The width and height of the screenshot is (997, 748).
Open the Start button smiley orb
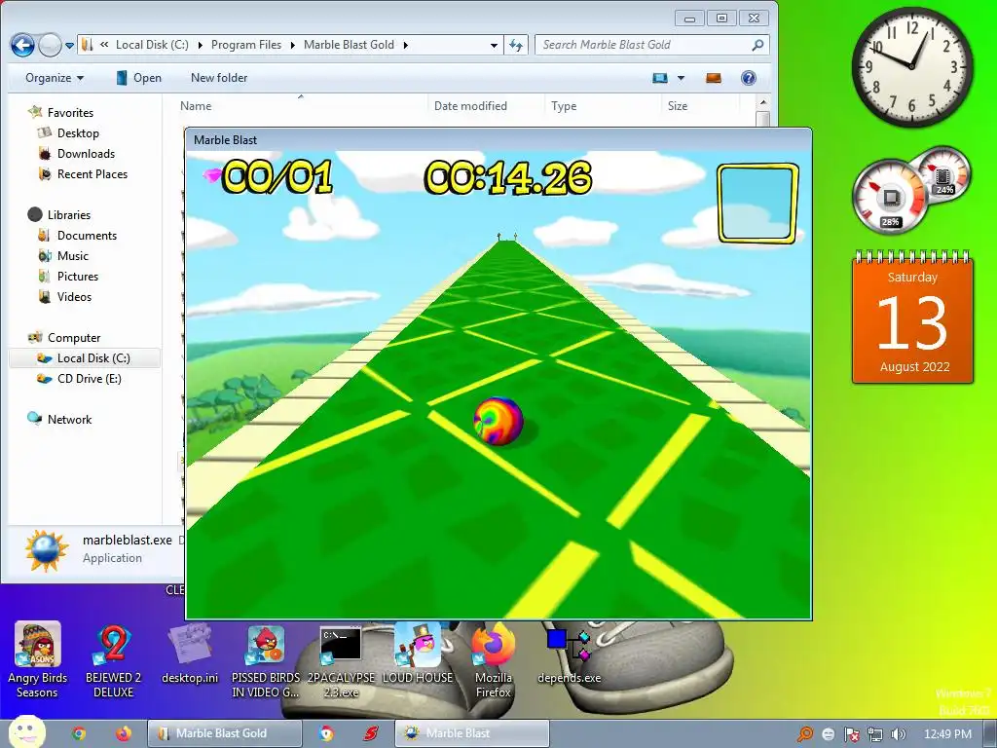pyautogui.click(x=27, y=732)
